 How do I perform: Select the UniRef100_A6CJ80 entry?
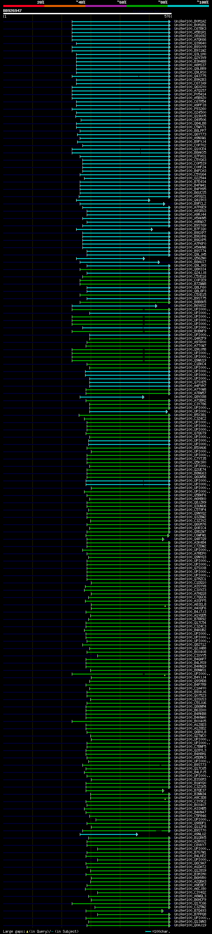click(x=190, y=889)
